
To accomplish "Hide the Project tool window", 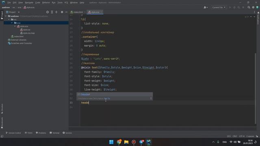I will [x=66, y=12].
